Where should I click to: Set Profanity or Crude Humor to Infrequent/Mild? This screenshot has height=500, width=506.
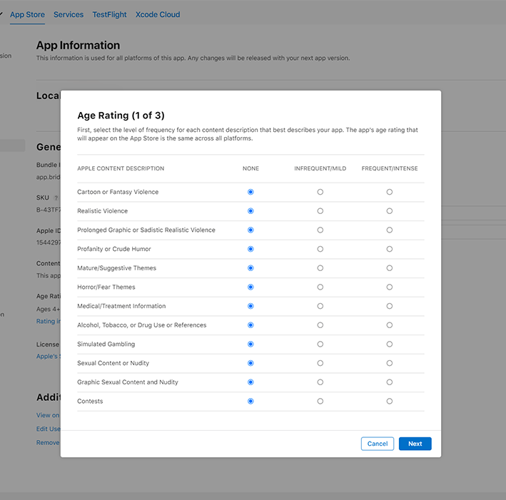pyautogui.click(x=320, y=249)
